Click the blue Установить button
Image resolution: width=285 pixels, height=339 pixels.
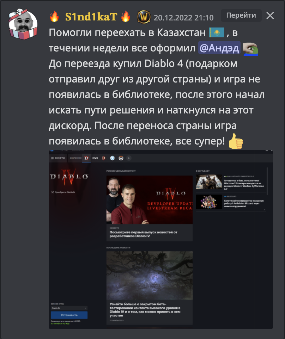(69, 315)
